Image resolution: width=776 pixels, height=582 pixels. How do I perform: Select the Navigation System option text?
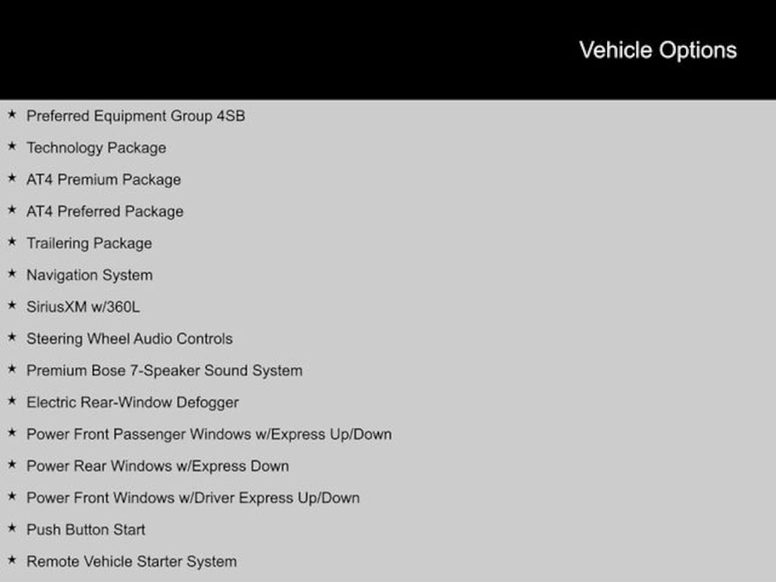(x=89, y=275)
